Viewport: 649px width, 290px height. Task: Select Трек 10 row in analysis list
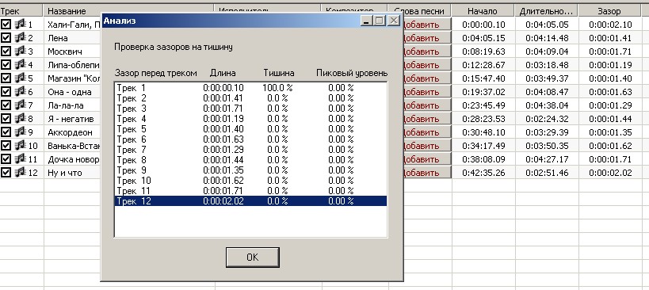coord(250,181)
